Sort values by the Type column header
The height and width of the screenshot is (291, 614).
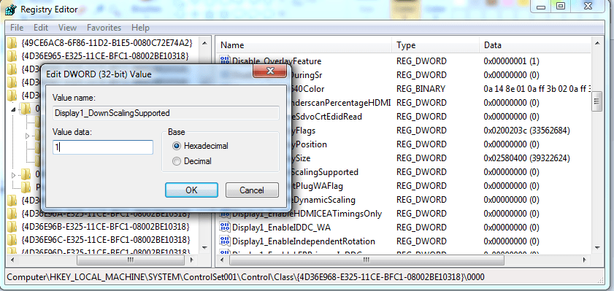tap(435, 45)
